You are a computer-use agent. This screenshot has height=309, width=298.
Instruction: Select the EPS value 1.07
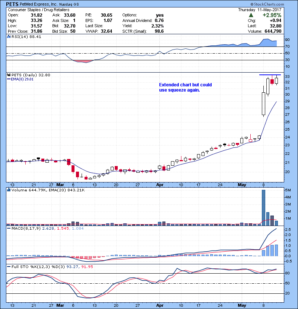(x=108, y=20)
